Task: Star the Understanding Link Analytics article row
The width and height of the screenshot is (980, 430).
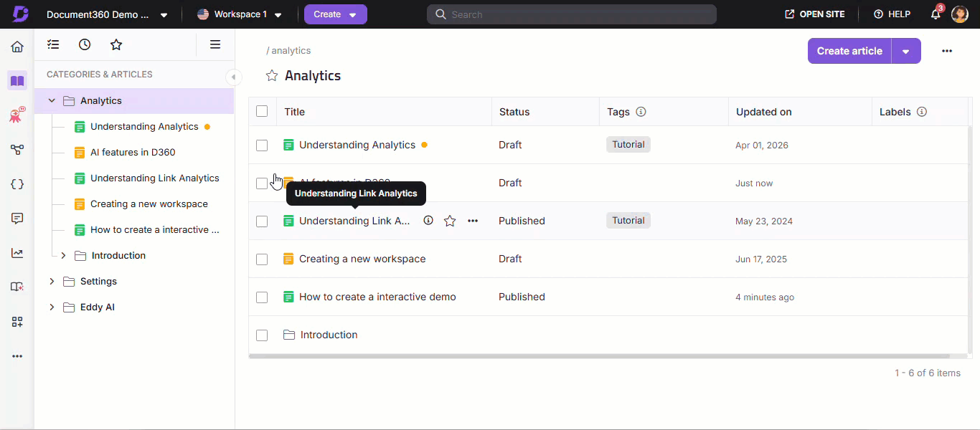Action: (x=450, y=221)
